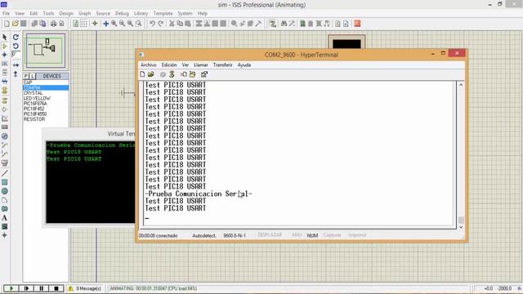Open HyperTerminal Archivo menu

[149, 65]
